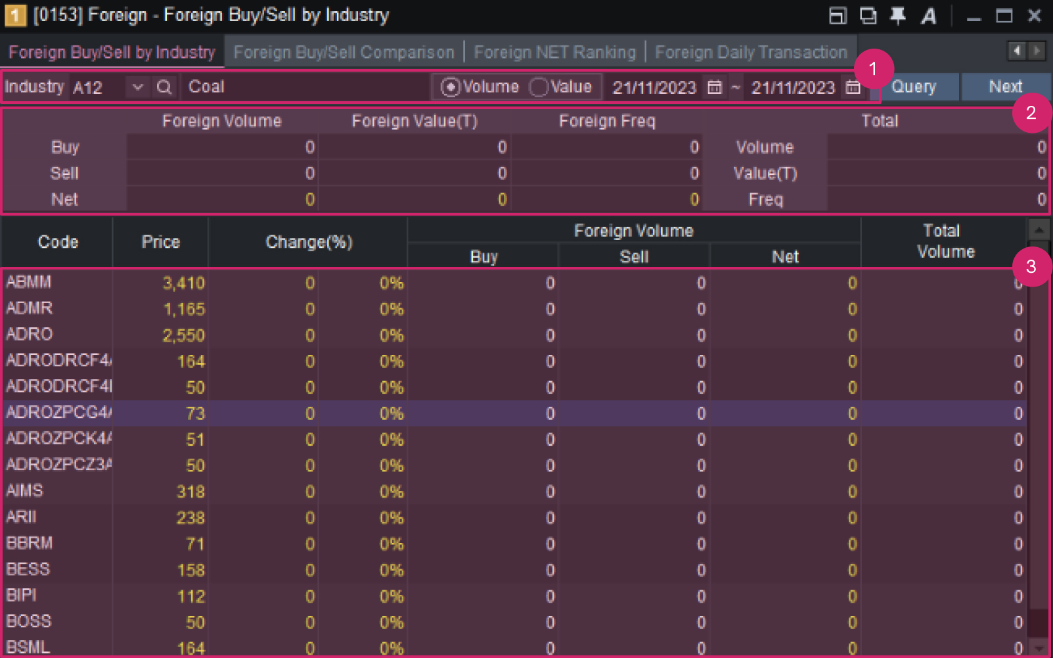This screenshot has height=658, width=1053.
Task: Select the Volume radio button
Action: [x=449, y=86]
